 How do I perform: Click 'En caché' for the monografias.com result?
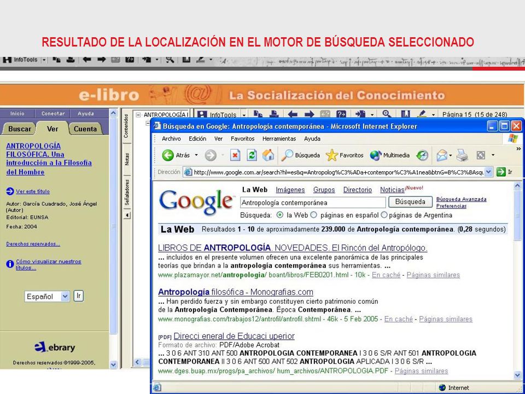point(399,319)
